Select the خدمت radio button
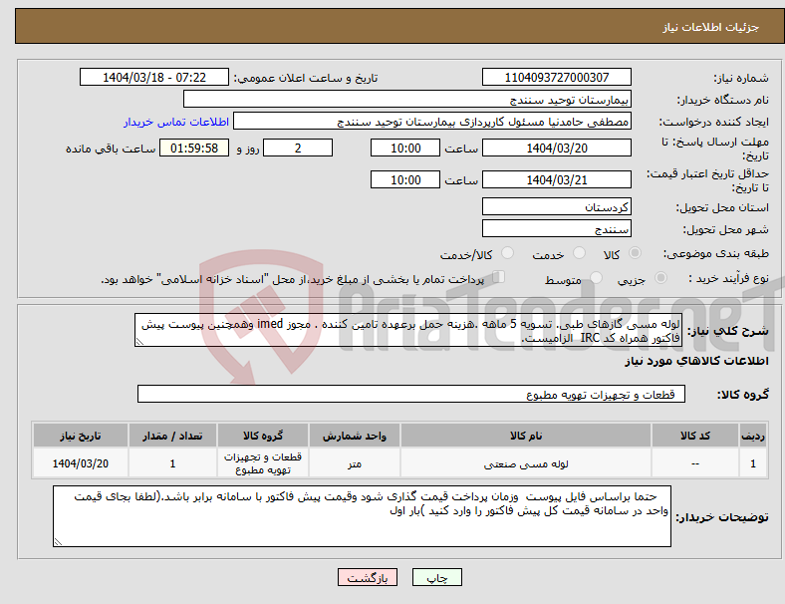785x604 pixels. [579, 253]
